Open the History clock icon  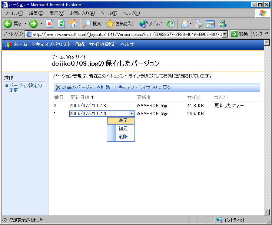171,24
